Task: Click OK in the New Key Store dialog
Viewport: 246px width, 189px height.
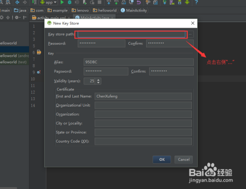Action: coord(162,159)
